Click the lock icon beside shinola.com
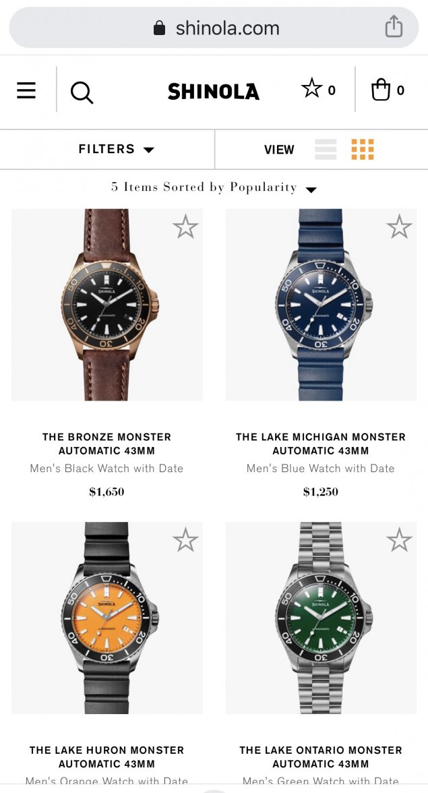The image size is (428, 793). click(x=159, y=28)
